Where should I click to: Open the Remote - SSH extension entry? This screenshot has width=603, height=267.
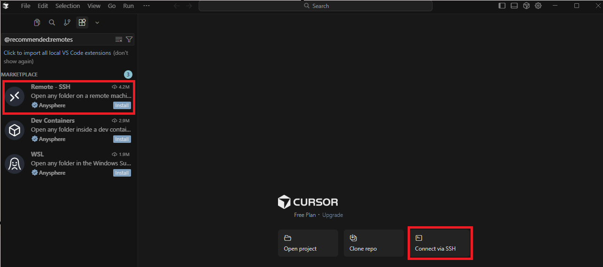pos(69,96)
